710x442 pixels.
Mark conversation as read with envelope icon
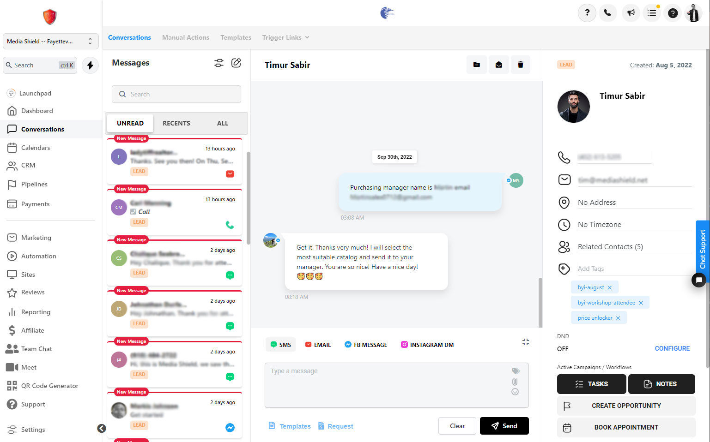pos(498,65)
